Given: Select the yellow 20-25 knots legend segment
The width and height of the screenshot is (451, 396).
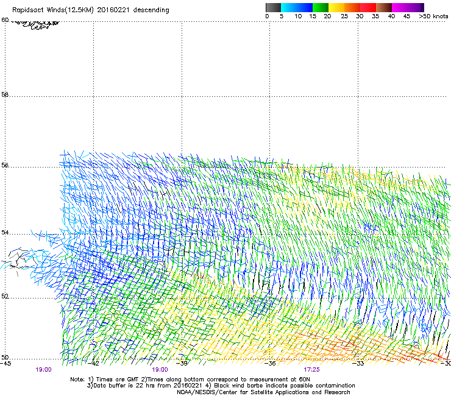Looking at the screenshot, I should click(x=336, y=7).
